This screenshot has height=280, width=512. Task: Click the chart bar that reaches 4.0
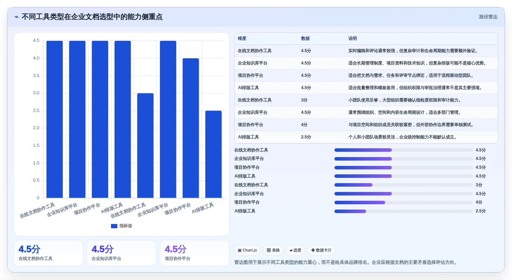point(191,128)
